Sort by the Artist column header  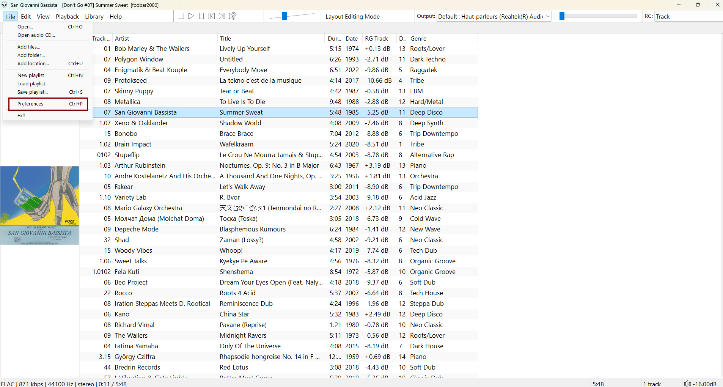click(165, 38)
